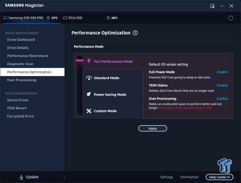241x183 pixels.
Task: Click the tools icon for Custom Mode
Action: [89, 111]
